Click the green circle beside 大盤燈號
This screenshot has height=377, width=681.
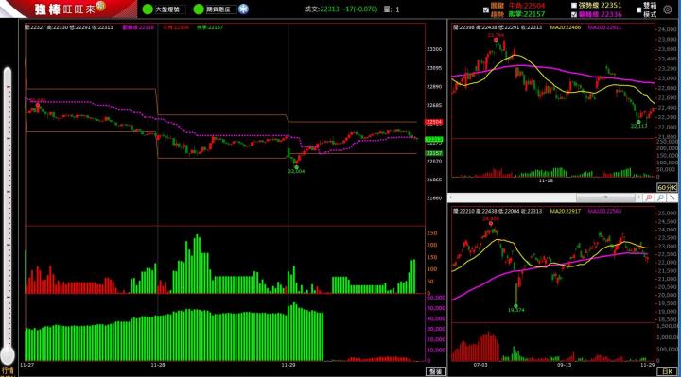(148, 9)
